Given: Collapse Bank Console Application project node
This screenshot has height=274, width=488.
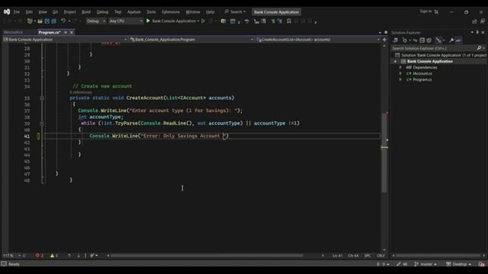Looking at the screenshot, I should click(x=395, y=62).
